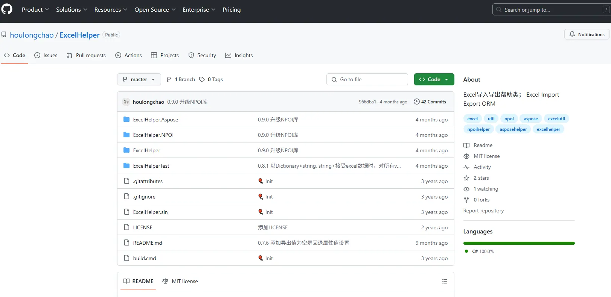Expand the Product navigation menu
611x297 pixels.
[x=35, y=9]
